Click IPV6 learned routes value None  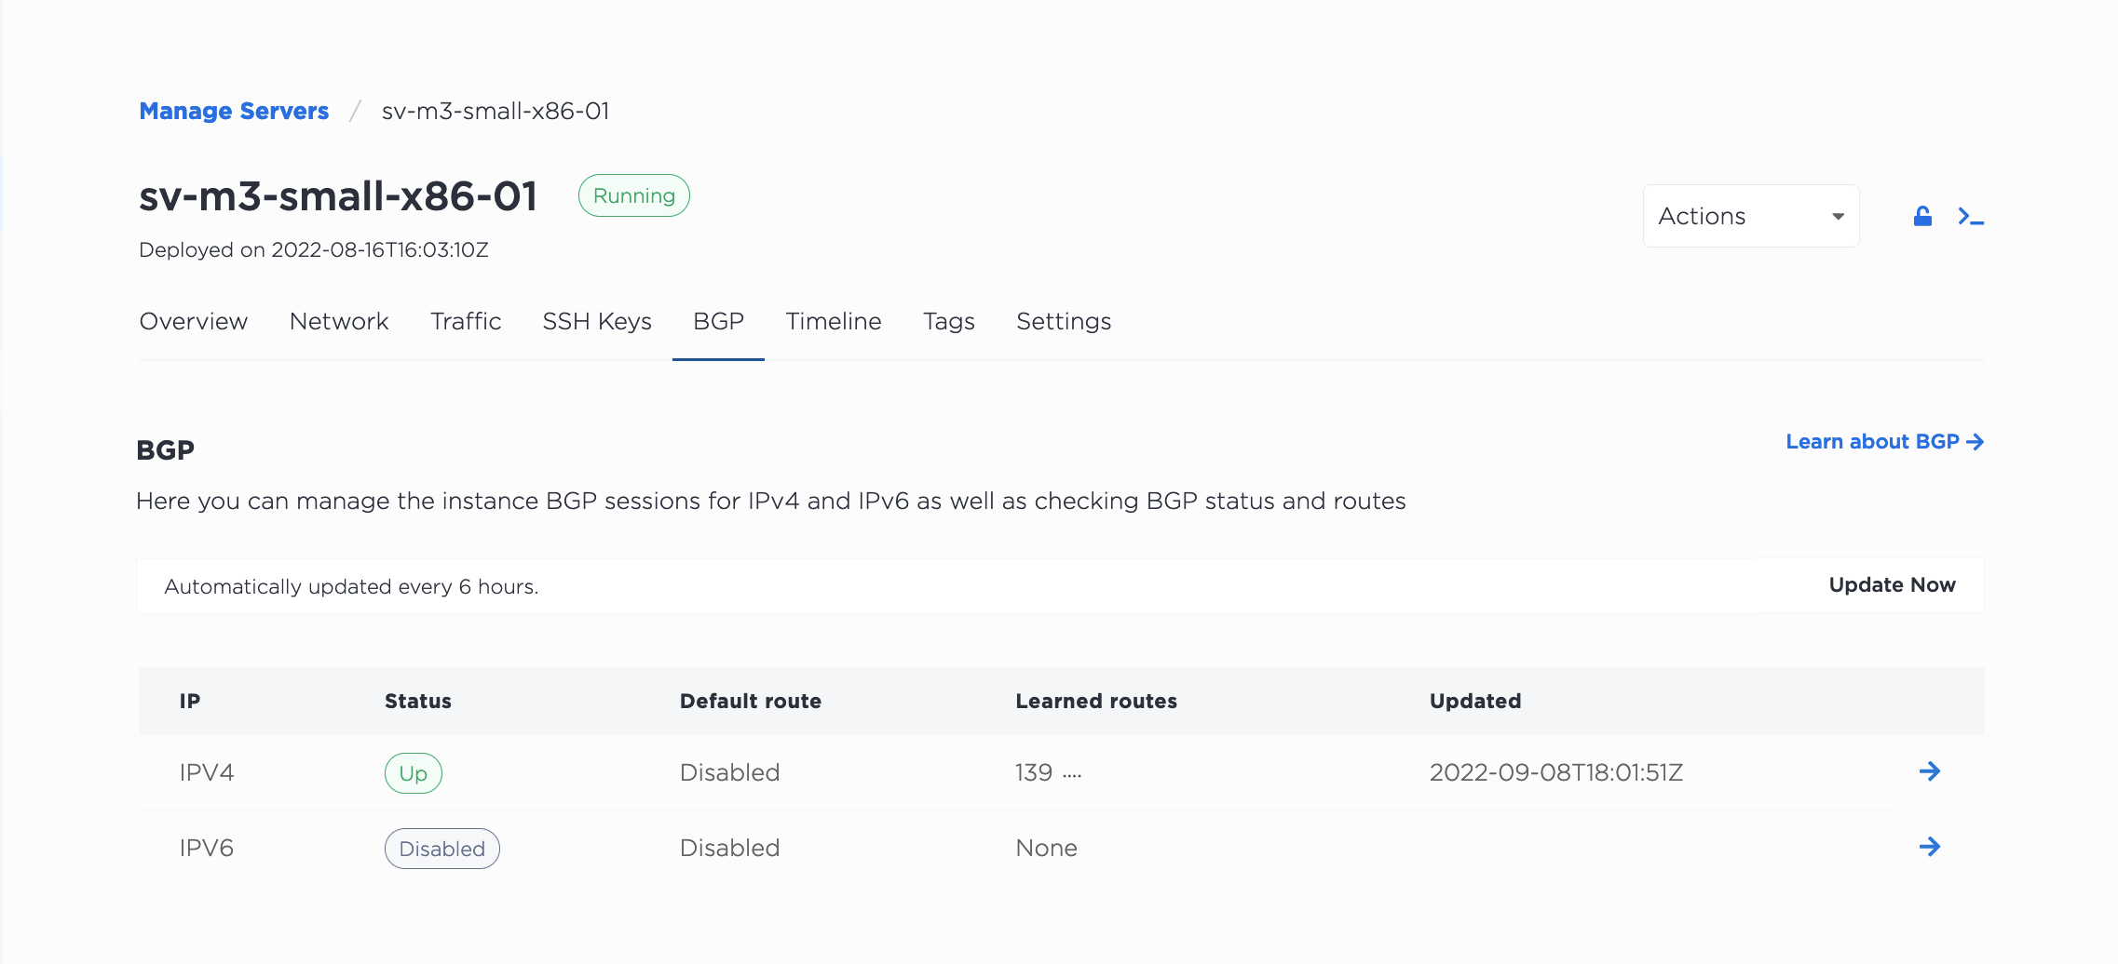1046,848
